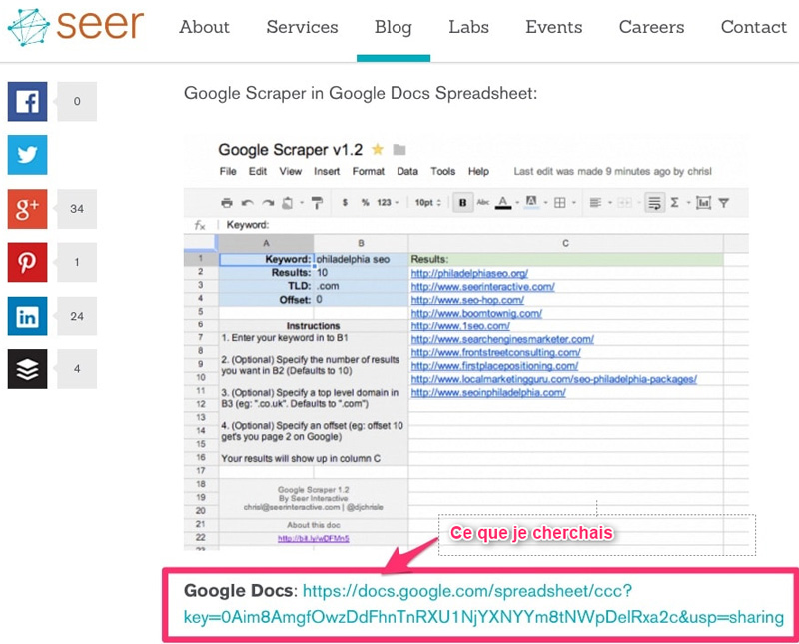Open the Google Docs spreadsheet sharing link
This screenshot has width=799, height=644.
coord(483,604)
